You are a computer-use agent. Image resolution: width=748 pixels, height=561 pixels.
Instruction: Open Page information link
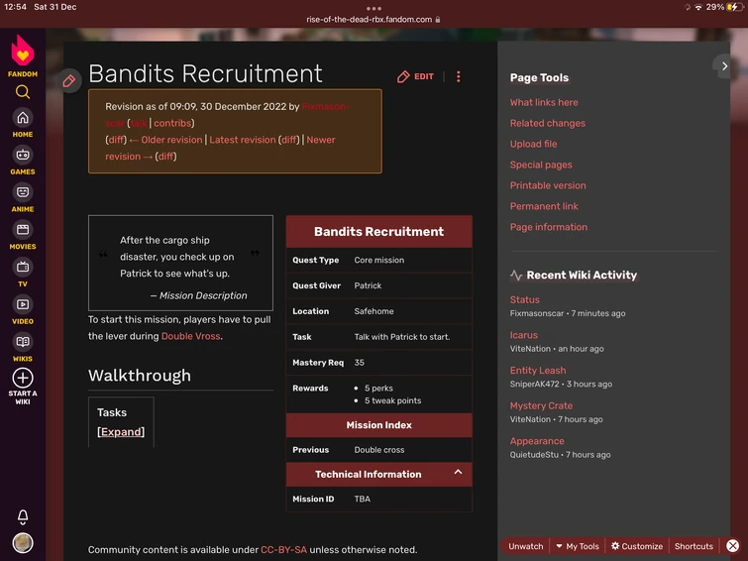pyautogui.click(x=549, y=227)
